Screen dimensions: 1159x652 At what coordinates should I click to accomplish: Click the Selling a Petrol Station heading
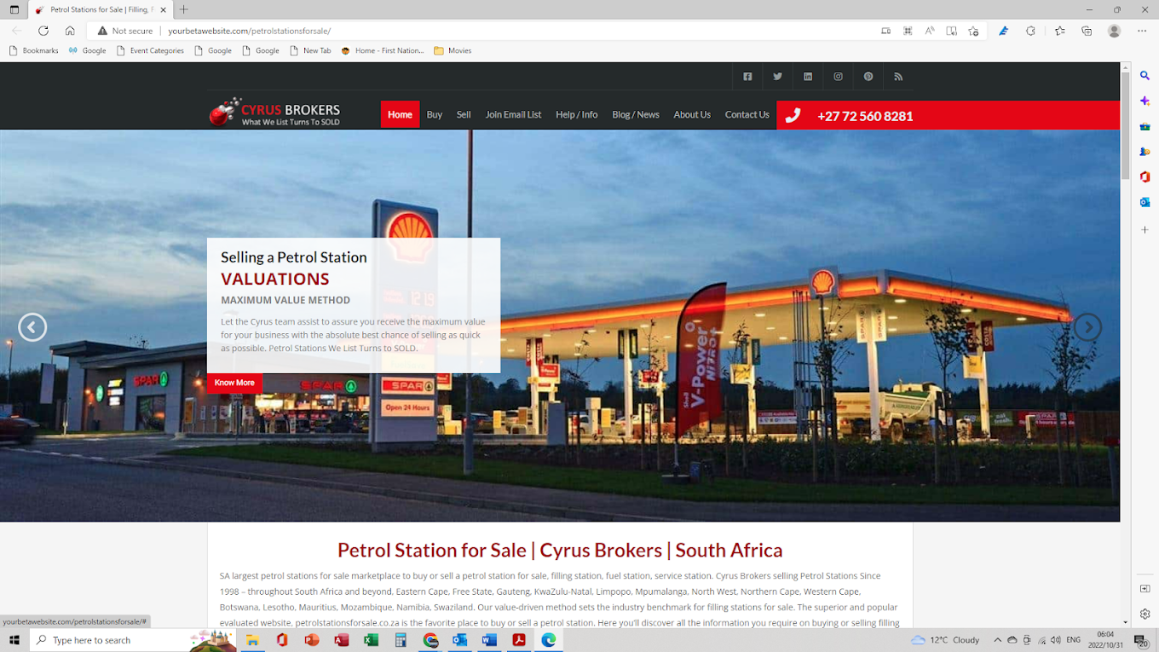pyautogui.click(x=294, y=257)
